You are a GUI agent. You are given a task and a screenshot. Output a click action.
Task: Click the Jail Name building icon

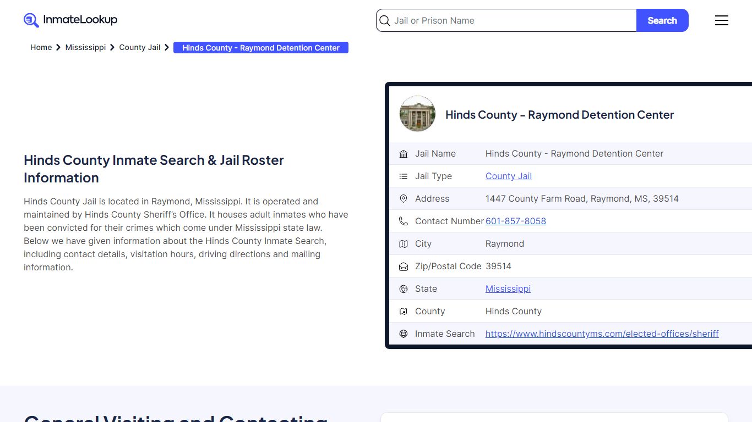click(404, 154)
